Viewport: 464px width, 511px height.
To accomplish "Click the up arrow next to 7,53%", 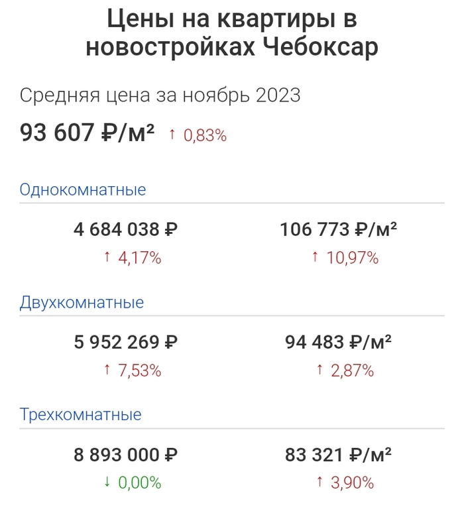I will coord(107,370).
